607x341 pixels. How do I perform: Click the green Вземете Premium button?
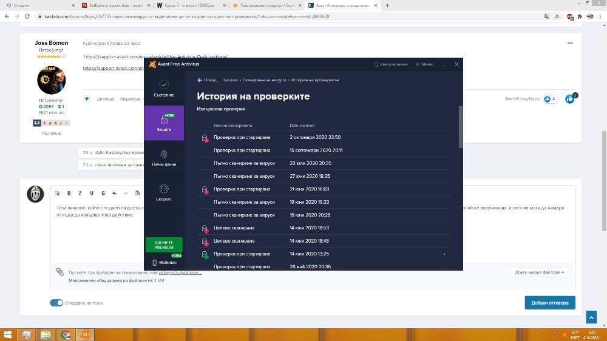click(164, 245)
